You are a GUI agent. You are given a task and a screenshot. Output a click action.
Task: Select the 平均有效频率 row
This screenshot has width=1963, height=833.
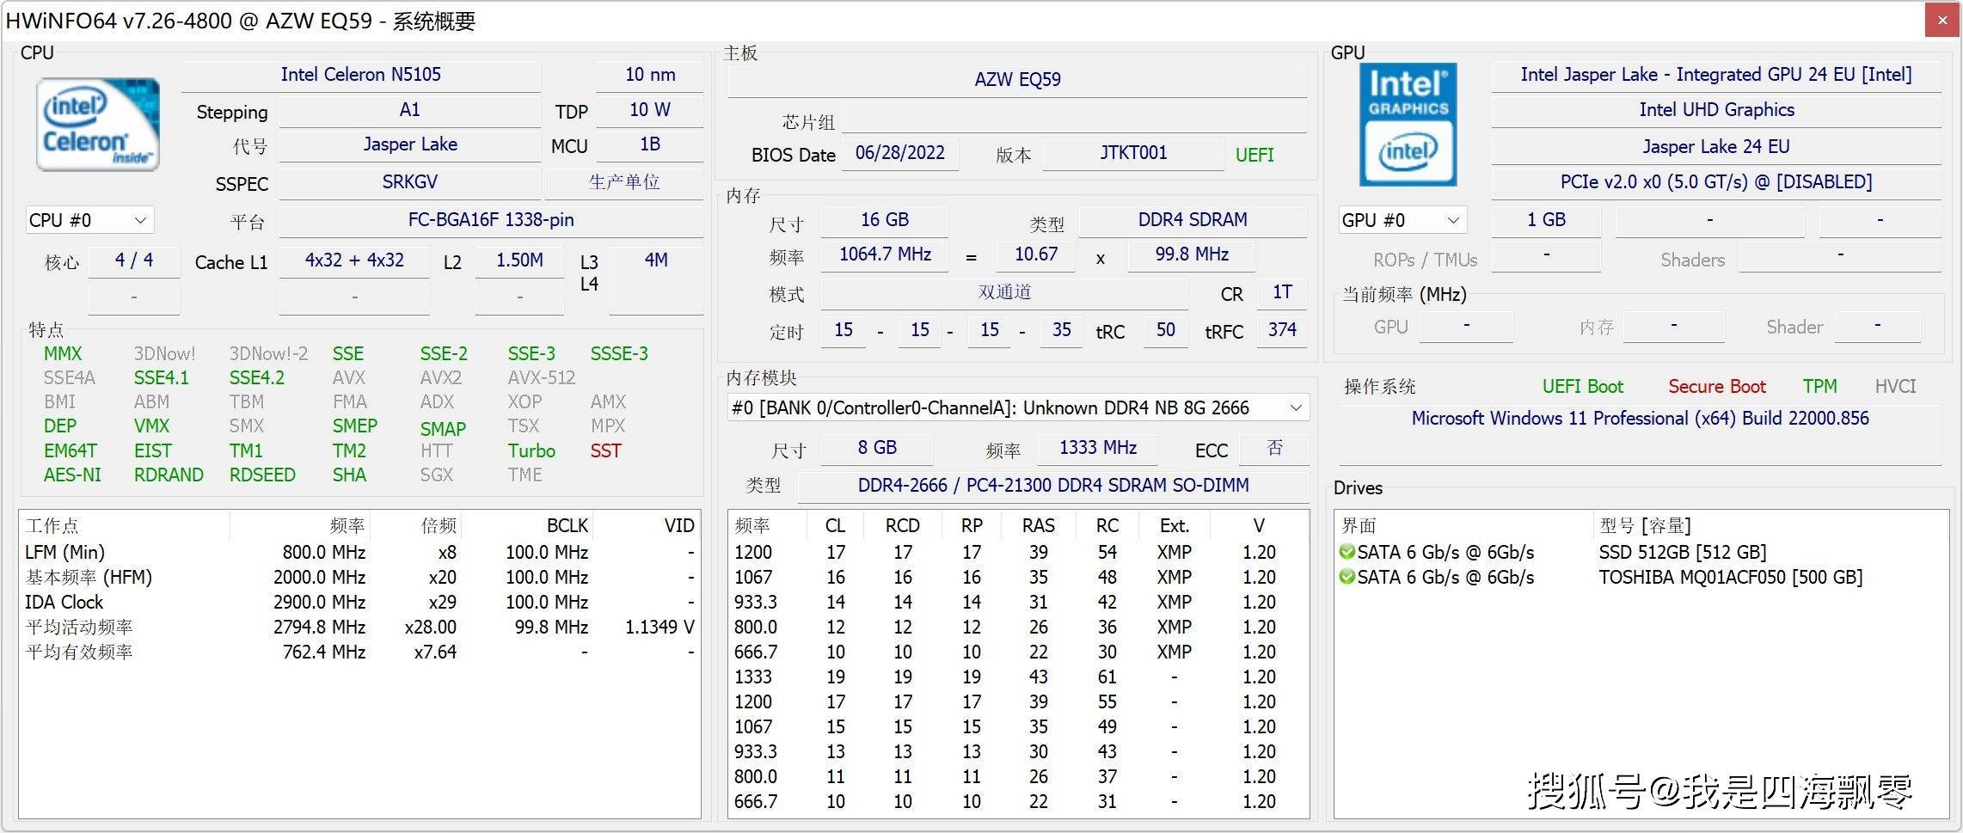coord(359,652)
